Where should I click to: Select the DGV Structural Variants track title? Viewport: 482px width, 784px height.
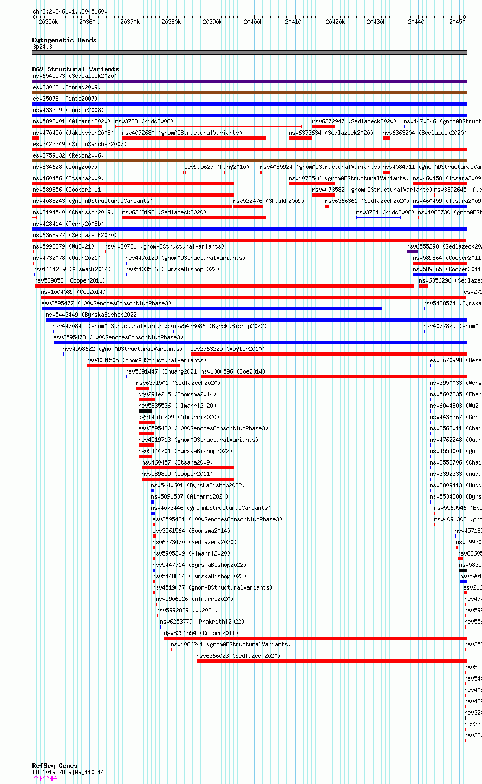point(76,69)
